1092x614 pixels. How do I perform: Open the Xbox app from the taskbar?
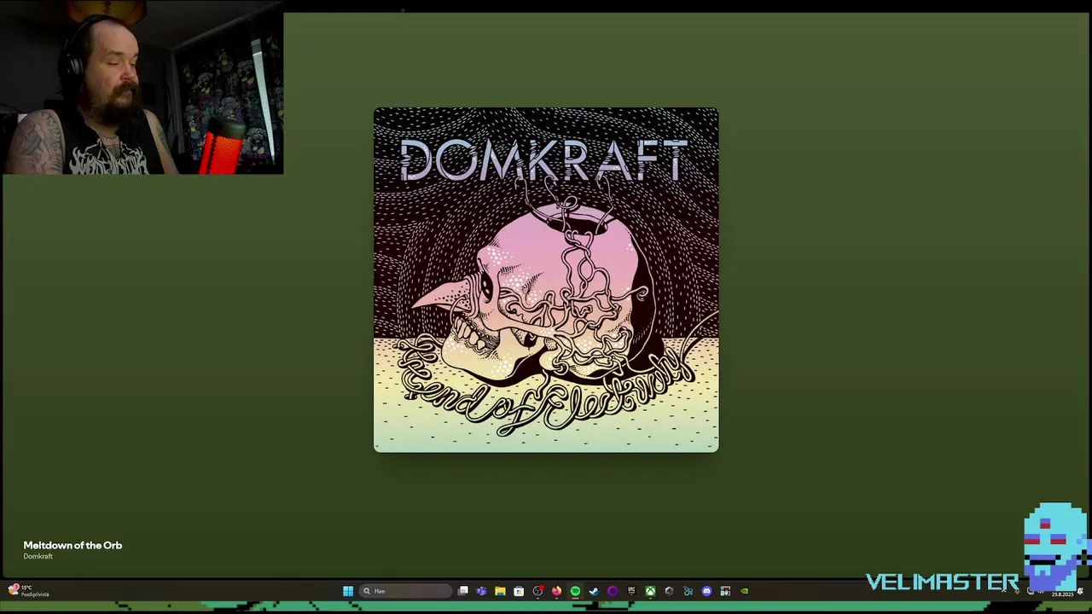click(650, 591)
